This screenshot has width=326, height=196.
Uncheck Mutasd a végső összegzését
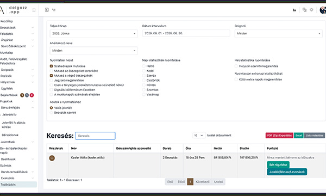52,76
